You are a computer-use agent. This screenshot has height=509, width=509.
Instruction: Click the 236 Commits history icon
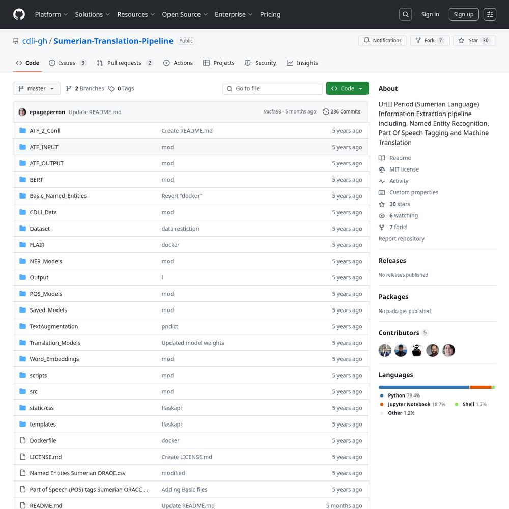[x=326, y=112]
